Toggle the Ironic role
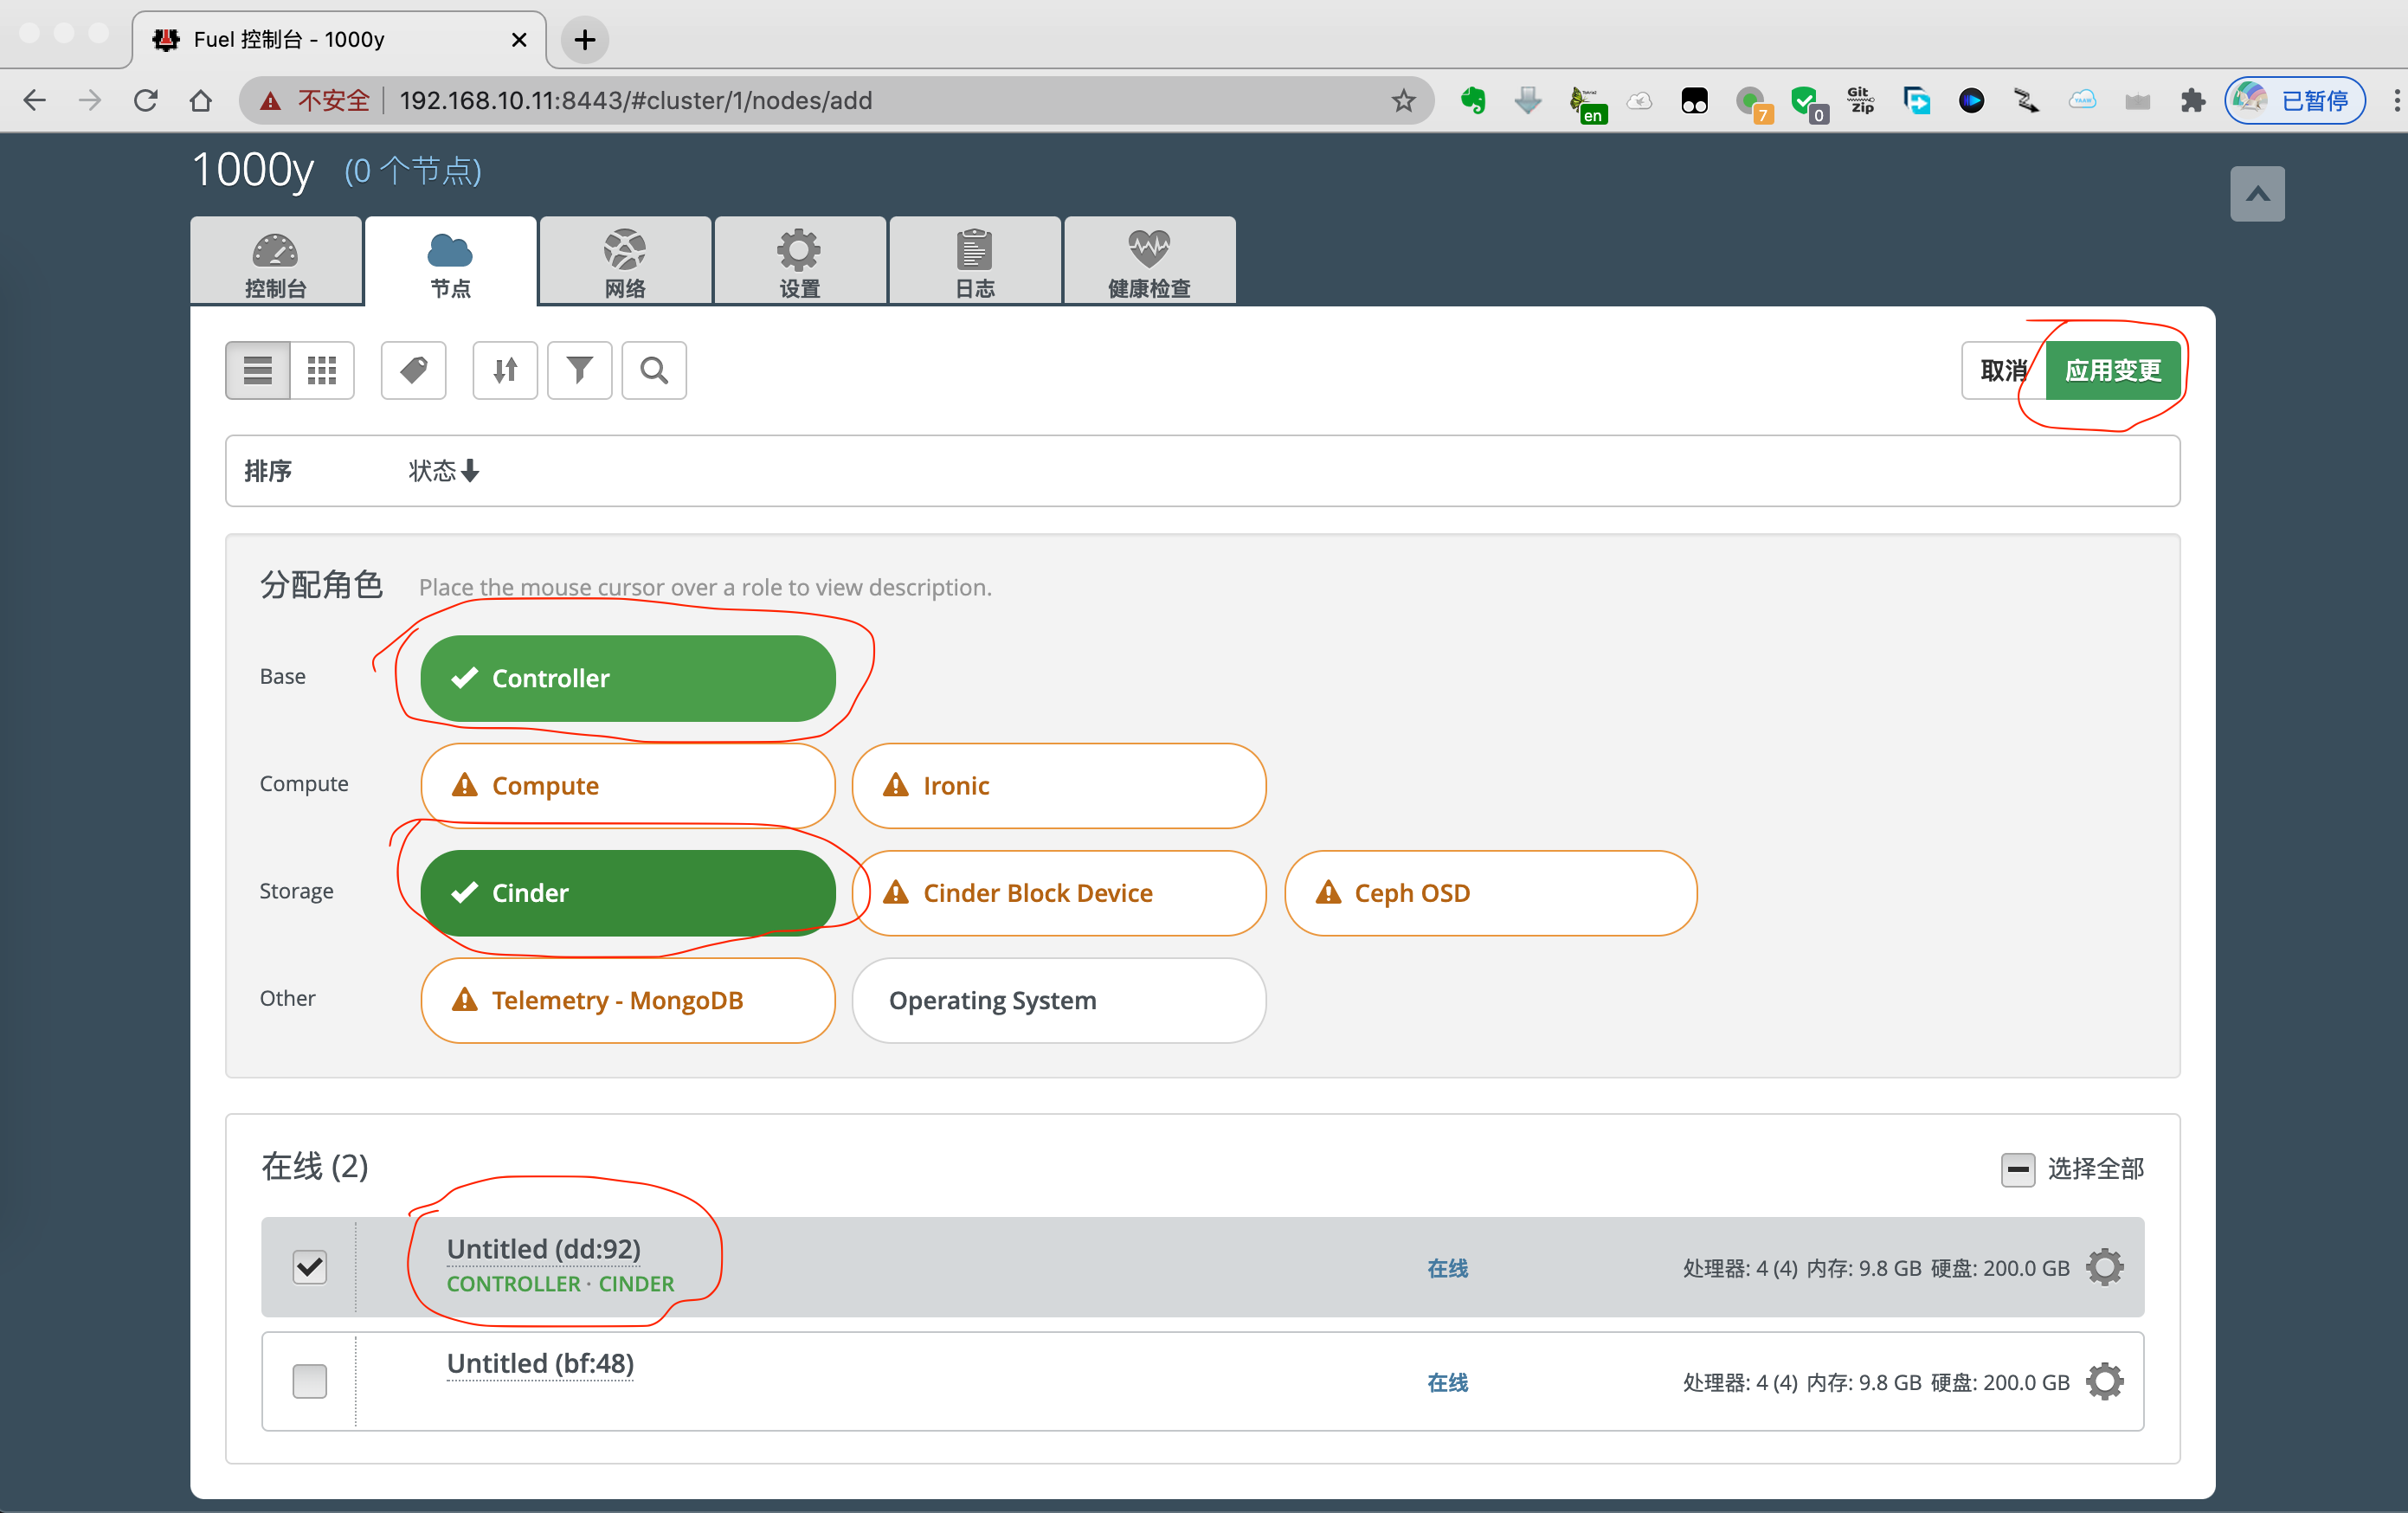 click(x=1059, y=786)
